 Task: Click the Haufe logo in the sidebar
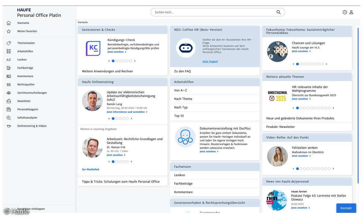tap(24, 10)
